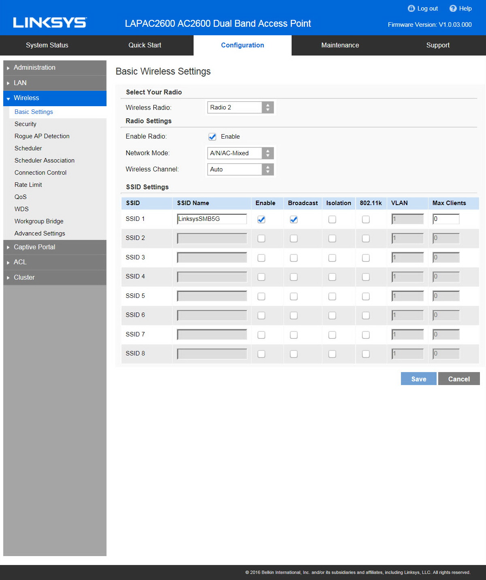The image size is (486, 580).
Task: Expand the Administration section arrow
Action: [8, 68]
